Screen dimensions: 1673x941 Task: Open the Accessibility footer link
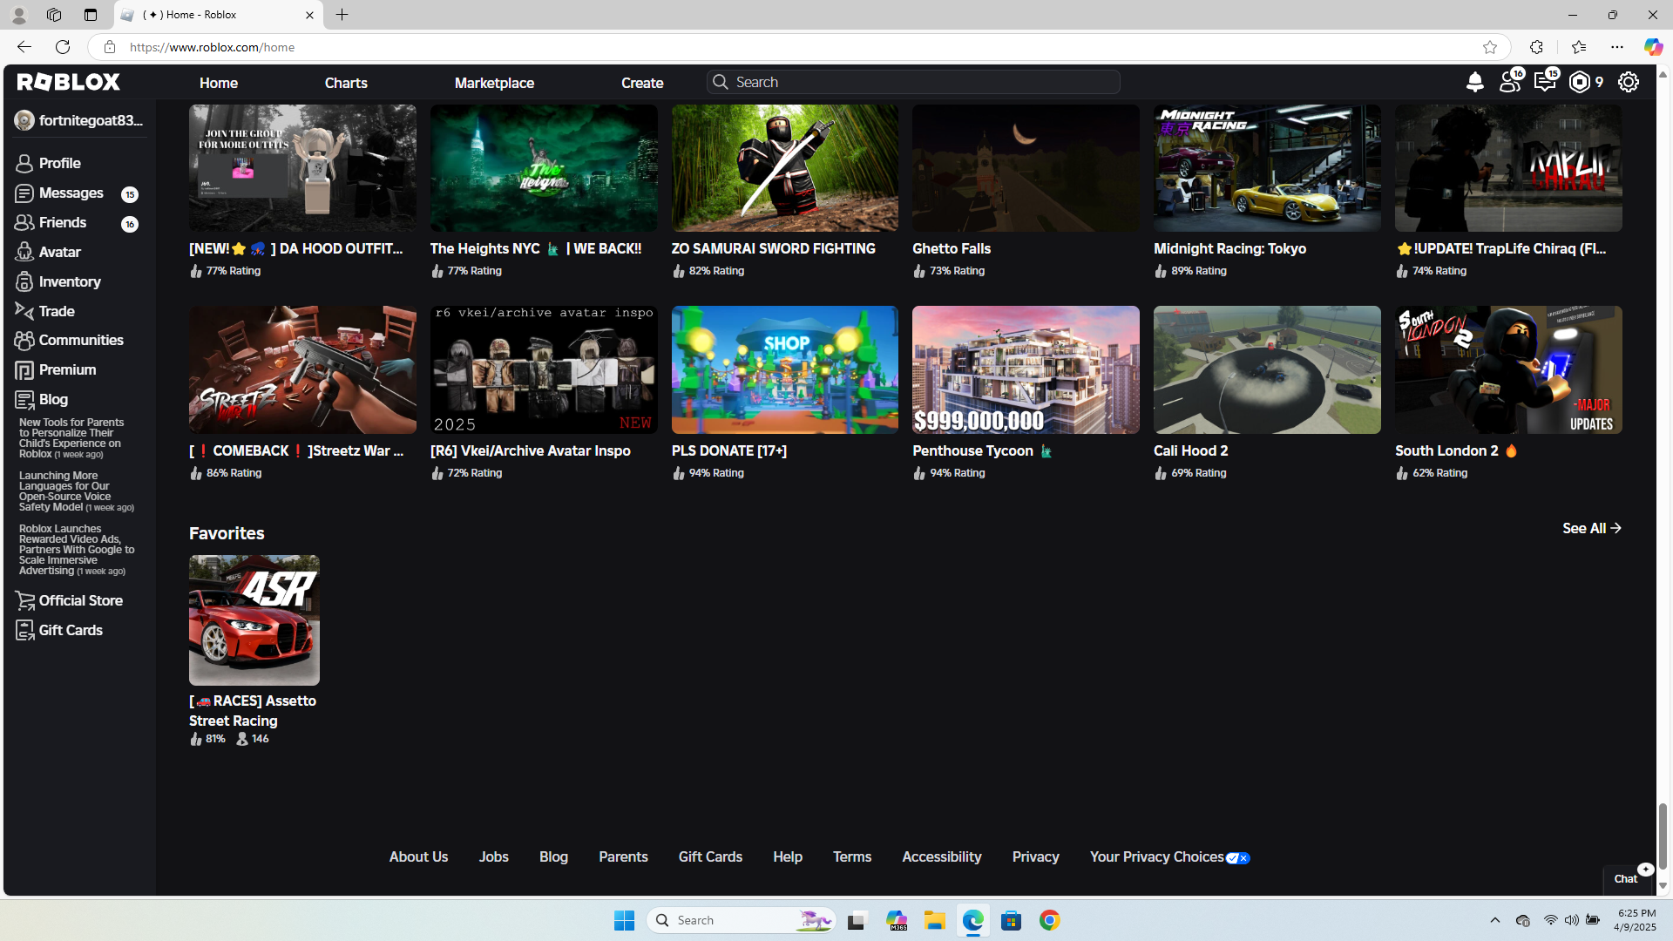click(941, 857)
